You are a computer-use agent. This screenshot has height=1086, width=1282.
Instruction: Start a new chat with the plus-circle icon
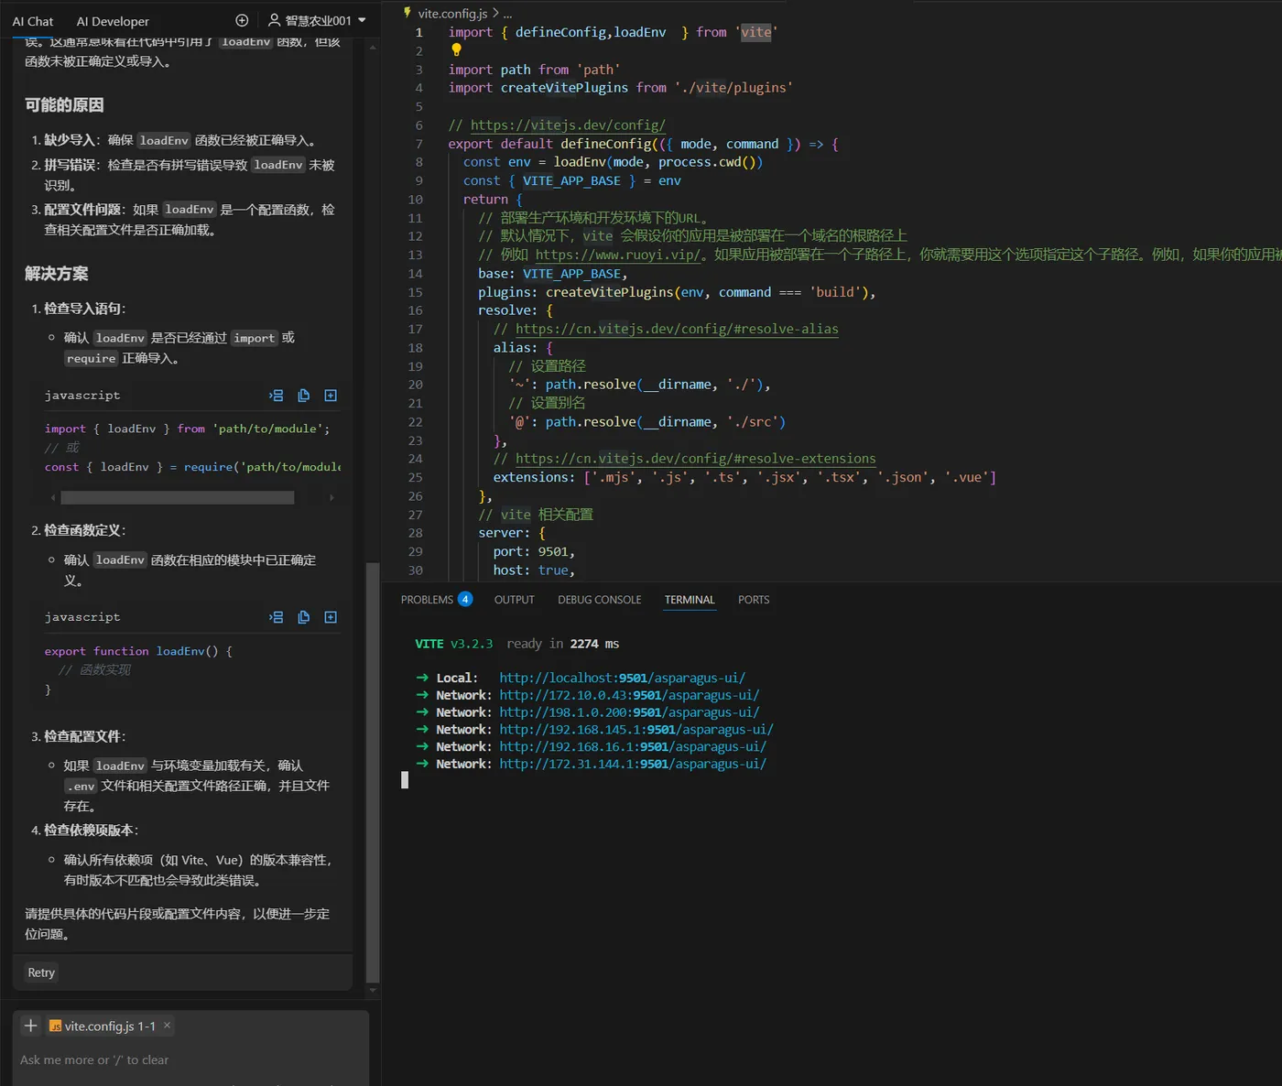point(242,20)
